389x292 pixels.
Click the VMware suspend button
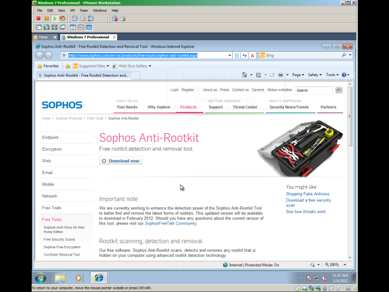point(46,19)
